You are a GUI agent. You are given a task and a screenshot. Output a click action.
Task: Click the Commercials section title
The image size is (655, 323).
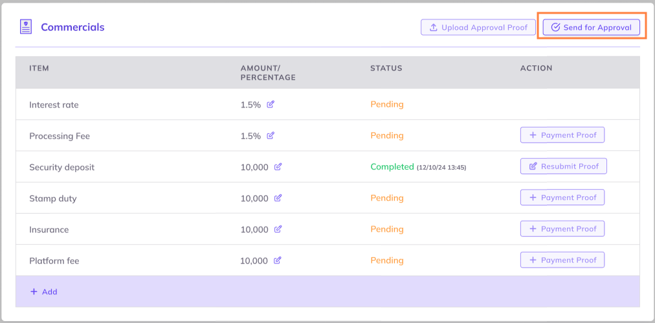72,27
